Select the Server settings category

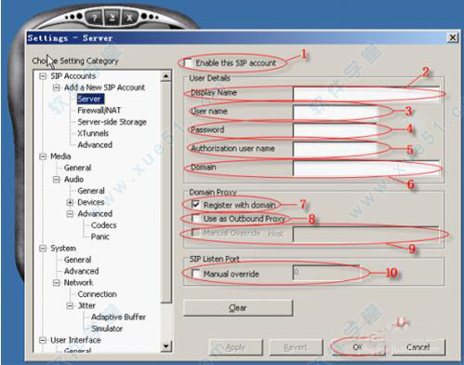click(x=89, y=99)
